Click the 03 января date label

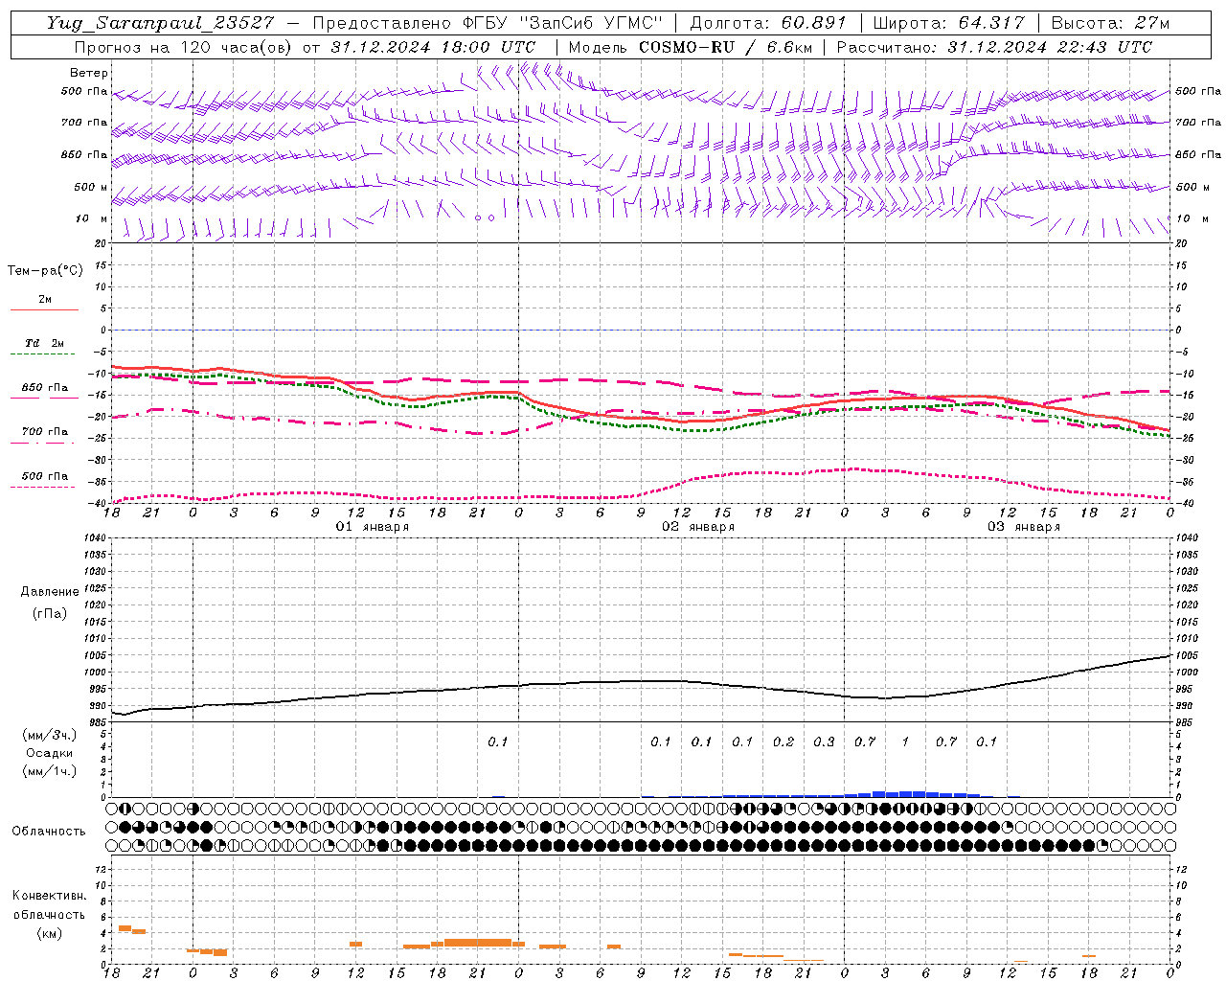(x=1024, y=527)
